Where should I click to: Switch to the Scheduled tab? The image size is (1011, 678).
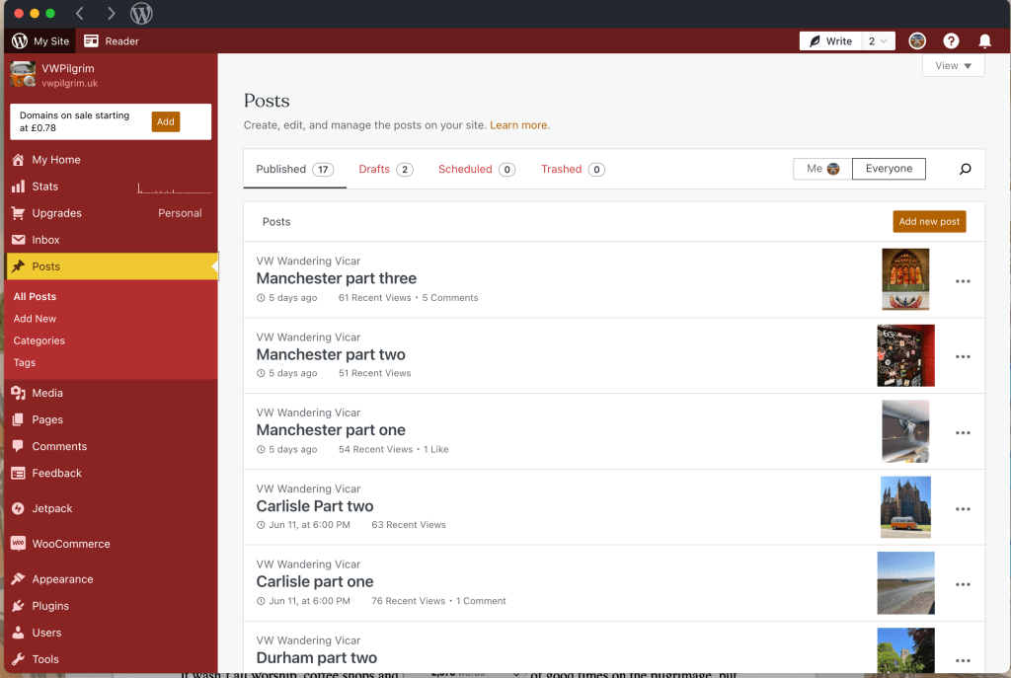[x=476, y=169]
